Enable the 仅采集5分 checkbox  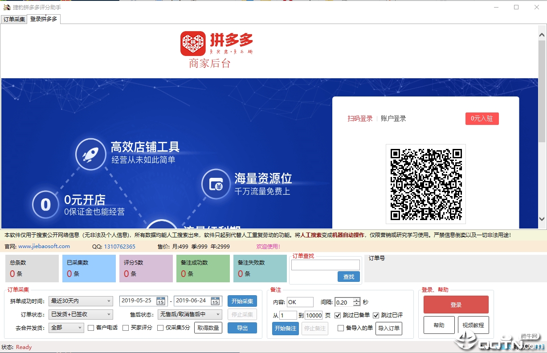160,328
